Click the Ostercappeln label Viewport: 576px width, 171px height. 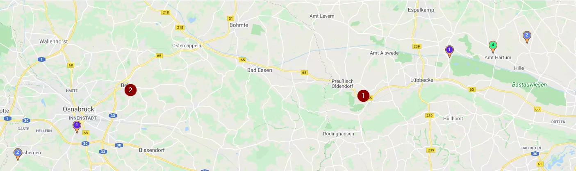[187, 46]
